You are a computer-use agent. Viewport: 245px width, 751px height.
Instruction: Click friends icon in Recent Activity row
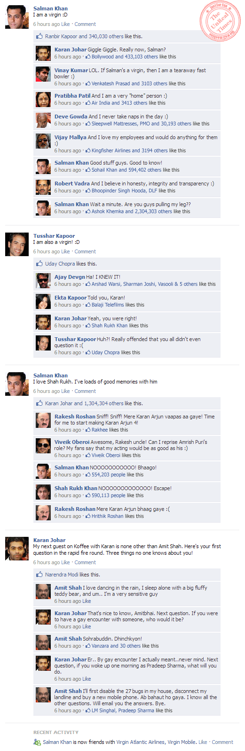37,742
